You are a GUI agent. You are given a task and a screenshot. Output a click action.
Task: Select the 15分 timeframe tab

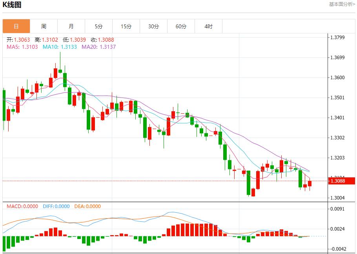(126, 26)
